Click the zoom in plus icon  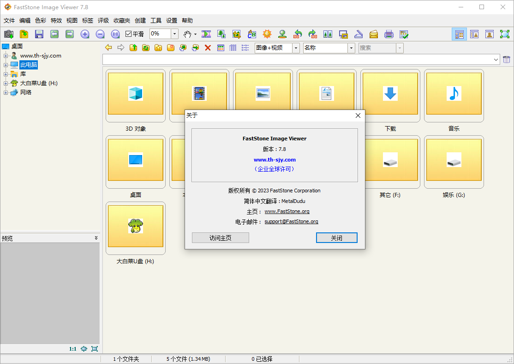(85, 34)
